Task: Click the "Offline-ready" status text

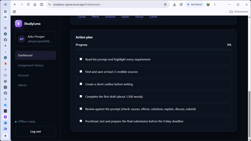Action: tap(26, 121)
